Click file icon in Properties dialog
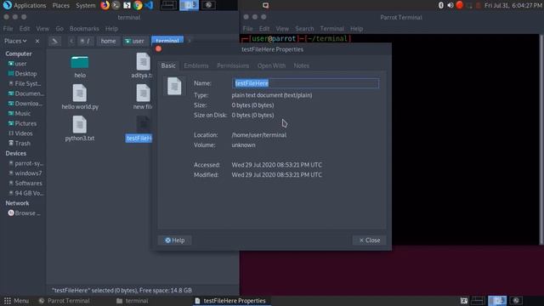Image resolution: width=544 pixels, height=306 pixels. 174,86
